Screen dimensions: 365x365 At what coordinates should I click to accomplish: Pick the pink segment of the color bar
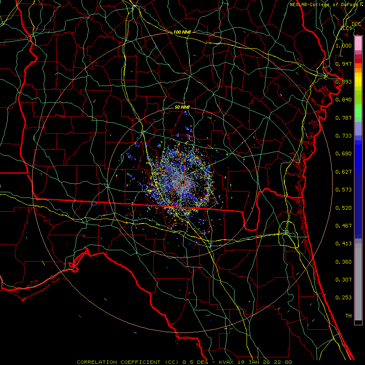tap(358, 43)
